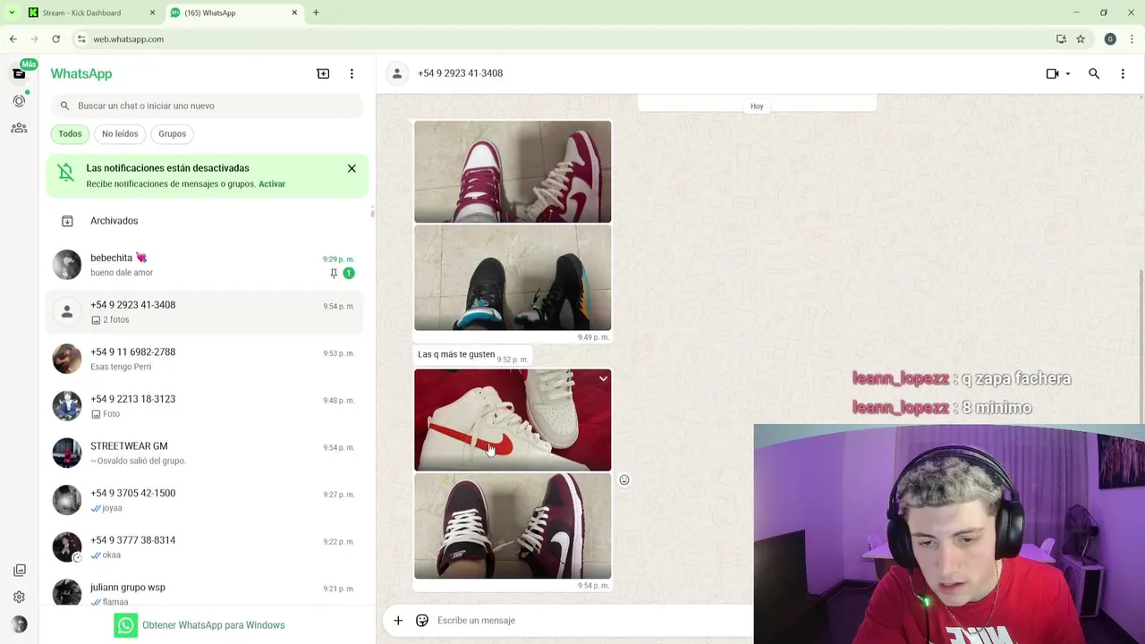Screen dimensions: 1145x644
Task: Click pinned icon on bebechita chat
Action: coord(334,274)
